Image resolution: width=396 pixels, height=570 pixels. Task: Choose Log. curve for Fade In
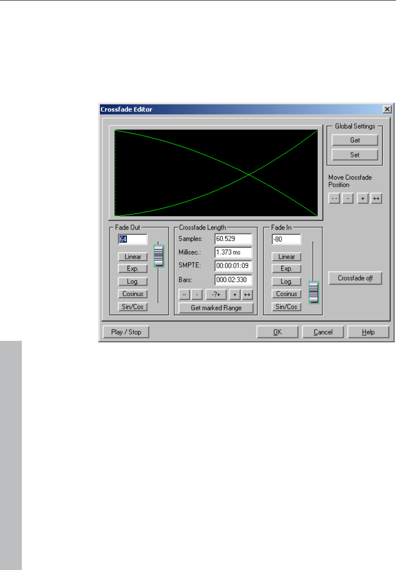(x=286, y=281)
